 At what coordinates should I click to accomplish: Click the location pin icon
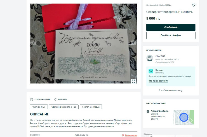pyautogui.click(x=148, y=112)
